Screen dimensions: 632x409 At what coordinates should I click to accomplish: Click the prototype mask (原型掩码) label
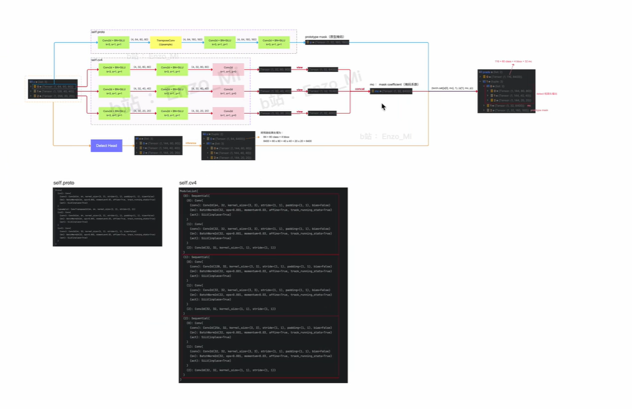[324, 37]
